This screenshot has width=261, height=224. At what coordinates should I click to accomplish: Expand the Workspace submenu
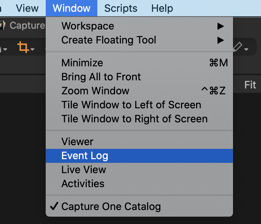coord(139,26)
